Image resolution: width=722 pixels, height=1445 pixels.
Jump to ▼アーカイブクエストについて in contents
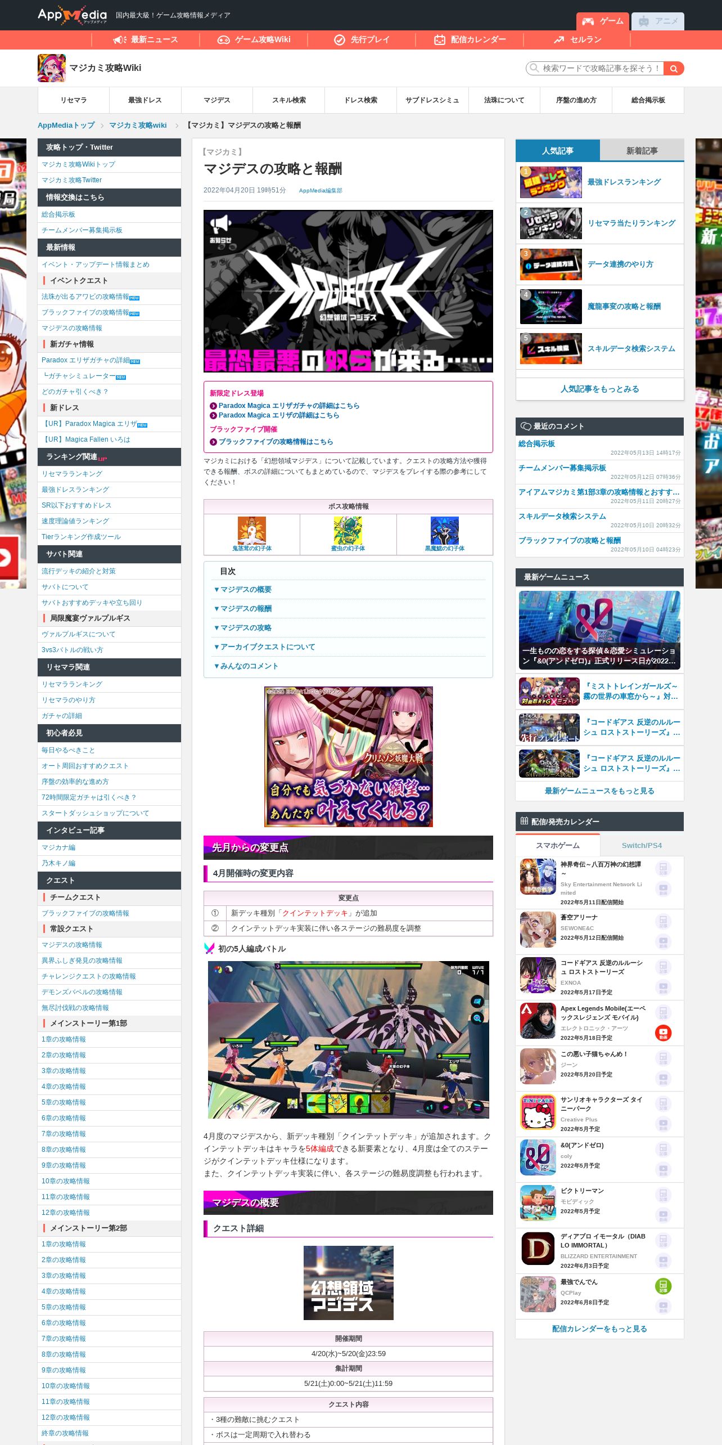tap(264, 647)
